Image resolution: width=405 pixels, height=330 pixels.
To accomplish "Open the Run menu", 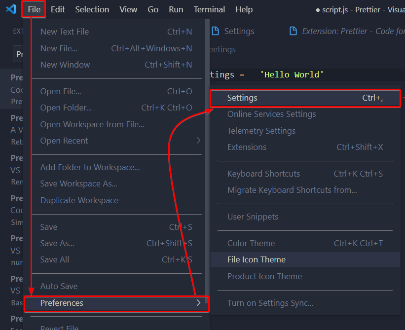I will (176, 9).
